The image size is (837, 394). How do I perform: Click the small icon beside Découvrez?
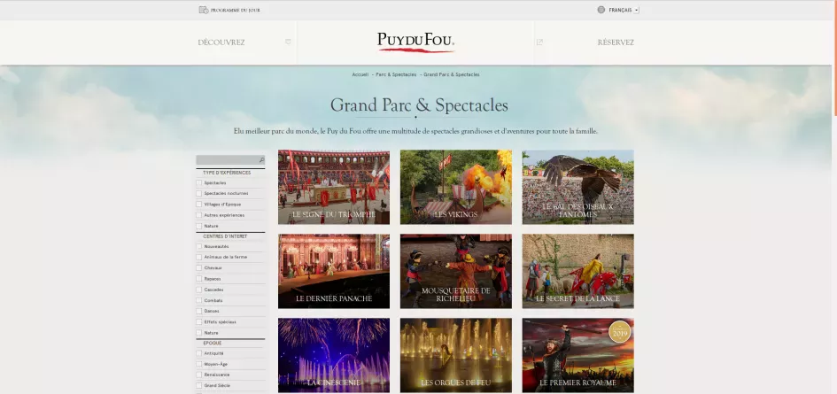point(288,42)
